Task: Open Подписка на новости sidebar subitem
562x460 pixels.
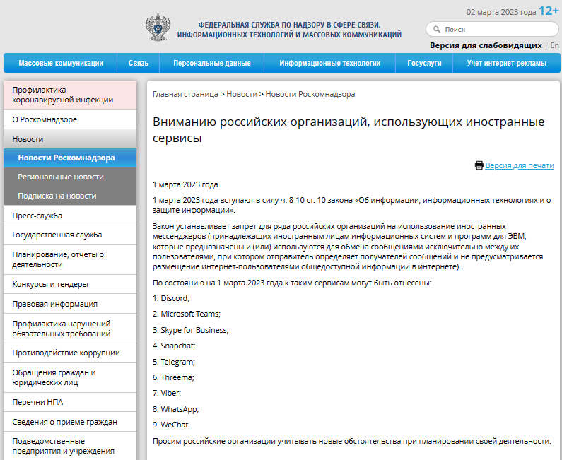Action: (x=70, y=196)
